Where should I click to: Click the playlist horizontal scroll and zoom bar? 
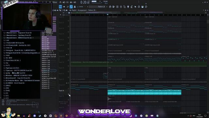coord(138,12)
